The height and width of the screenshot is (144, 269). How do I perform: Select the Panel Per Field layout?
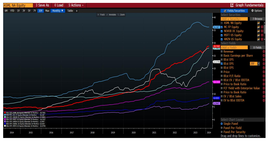coord(222,128)
